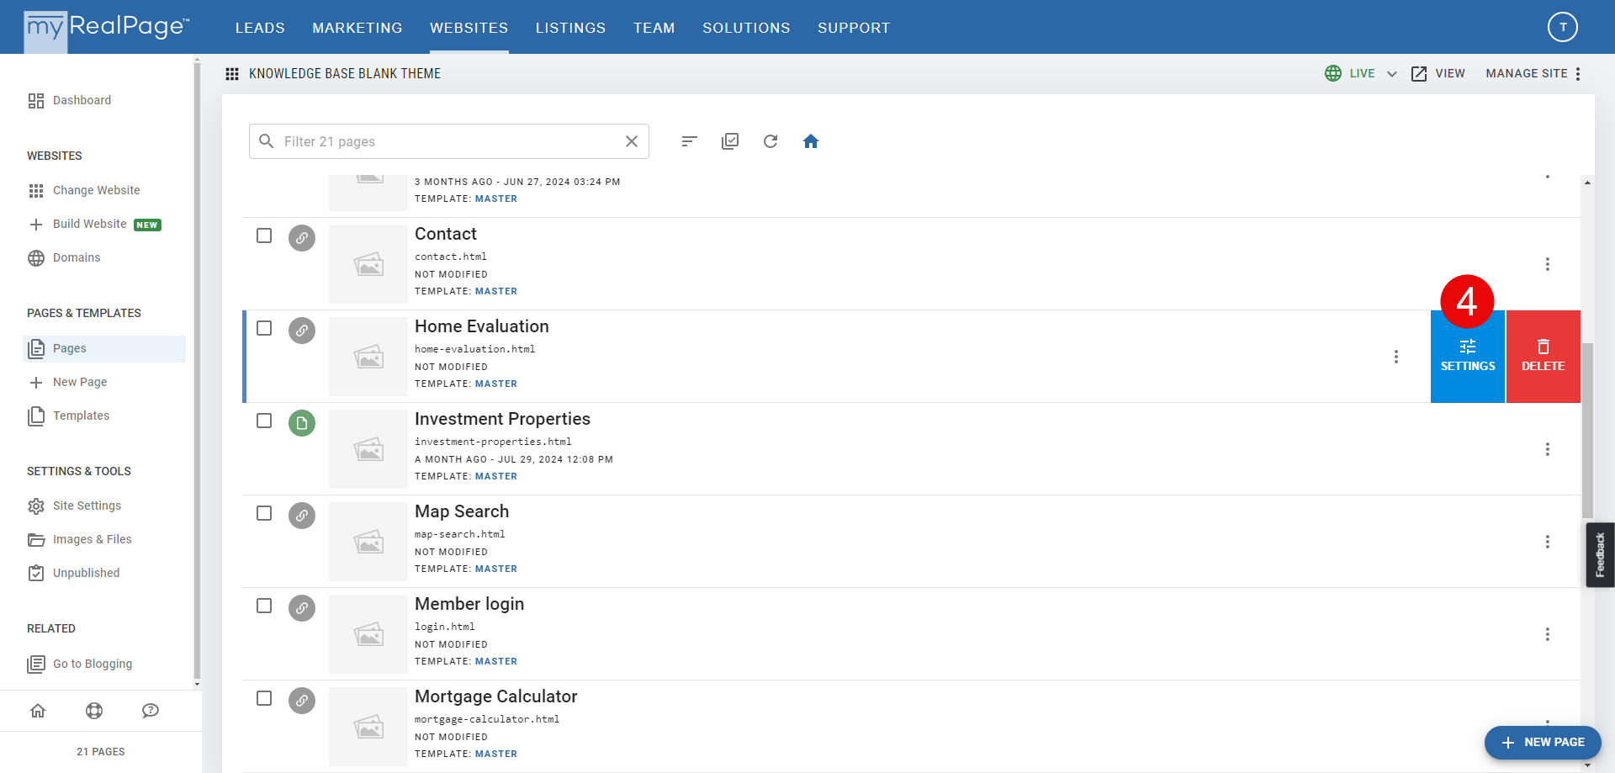
Task: Select Map Search page checkbox
Action: tap(264, 513)
